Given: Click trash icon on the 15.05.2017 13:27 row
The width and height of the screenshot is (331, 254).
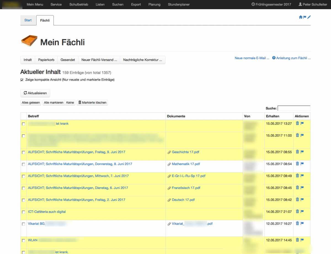Looking at the screenshot, I should pos(297,123).
